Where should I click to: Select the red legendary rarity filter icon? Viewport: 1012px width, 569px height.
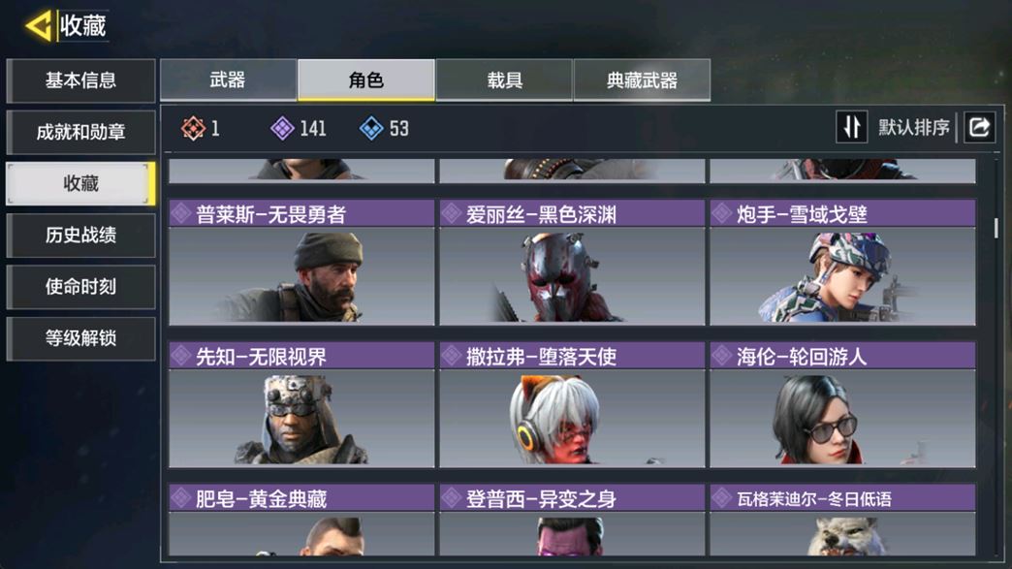pos(193,128)
